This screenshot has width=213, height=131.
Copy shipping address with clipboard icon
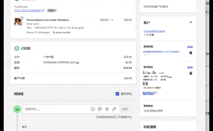pos(191,73)
